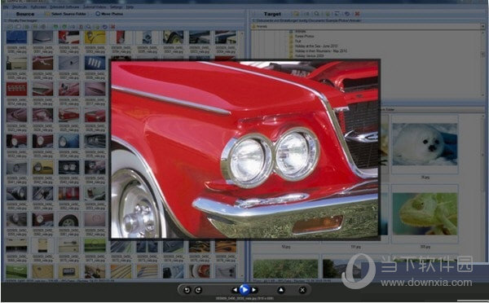Click the up-arrow button in preview bar

280,290
